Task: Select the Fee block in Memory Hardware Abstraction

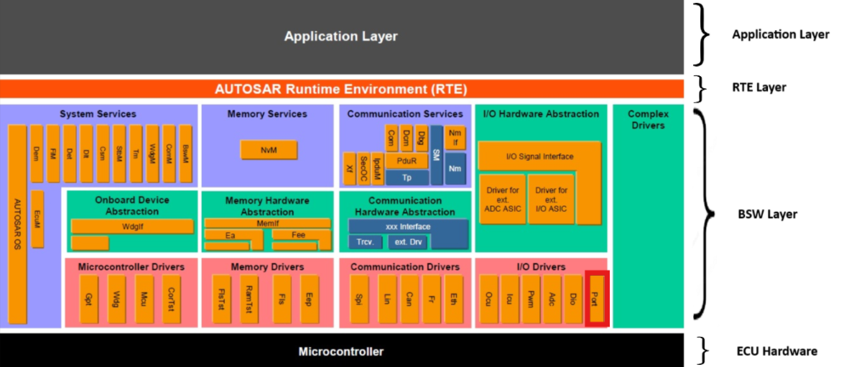Action: [x=298, y=235]
